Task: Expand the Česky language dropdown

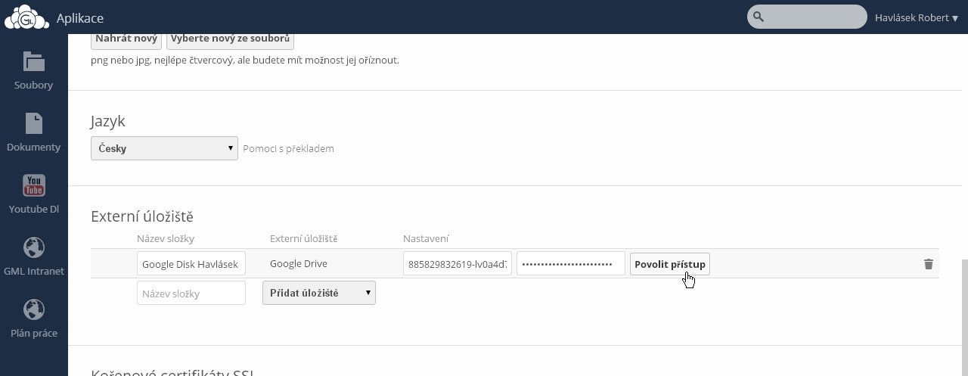Action: [164, 148]
